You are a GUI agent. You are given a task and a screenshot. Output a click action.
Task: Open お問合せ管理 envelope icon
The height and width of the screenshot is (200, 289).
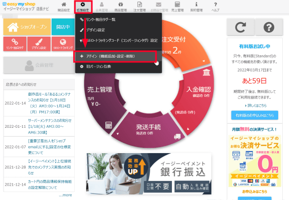[x=159, y=5]
